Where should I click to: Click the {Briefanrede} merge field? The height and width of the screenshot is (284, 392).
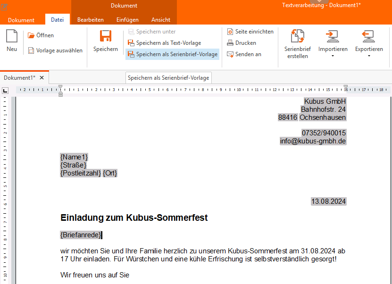click(81, 235)
